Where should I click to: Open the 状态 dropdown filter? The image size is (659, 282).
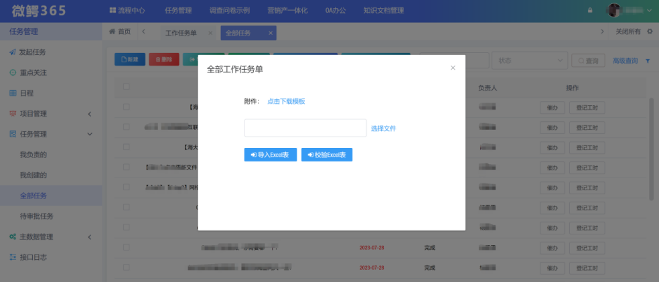click(x=529, y=60)
